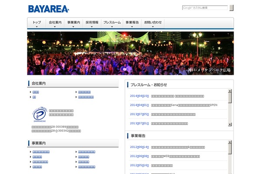Click the Kobe Meriken Park night festival banner
The width and height of the screenshot is (261, 174).
pyautogui.click(x=130, y=53)
